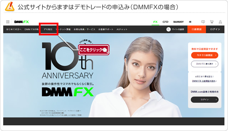Click the orange 口座開設 button in navbar
Screen dimensions: 228x131
pyautogui.click(x=197, y=29)
